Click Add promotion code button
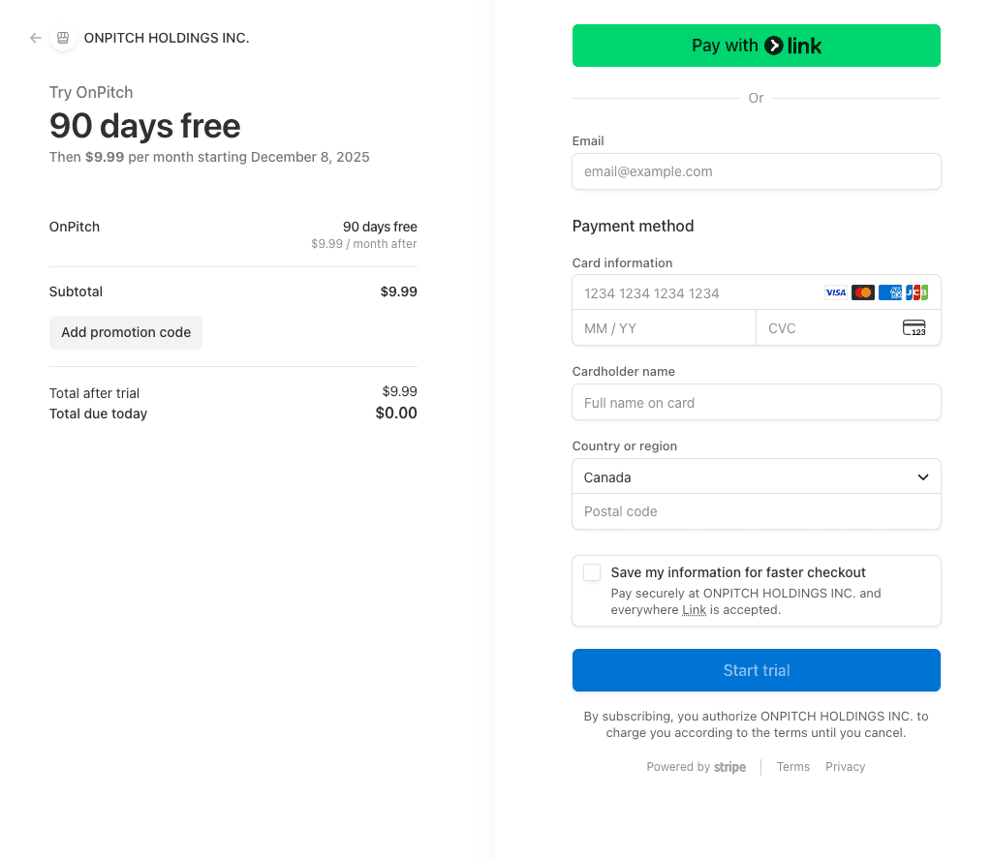 [126, 332]
